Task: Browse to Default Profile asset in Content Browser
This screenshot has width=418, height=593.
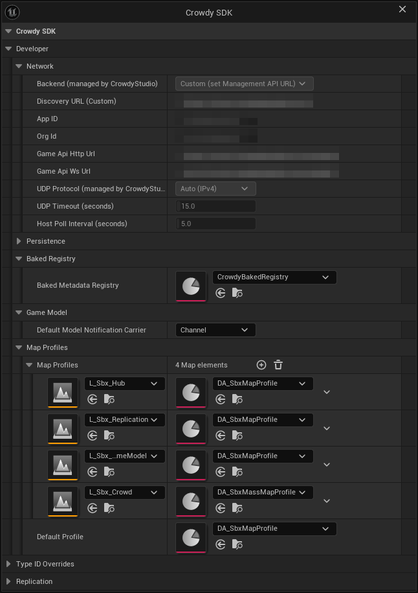Action: 237,544
